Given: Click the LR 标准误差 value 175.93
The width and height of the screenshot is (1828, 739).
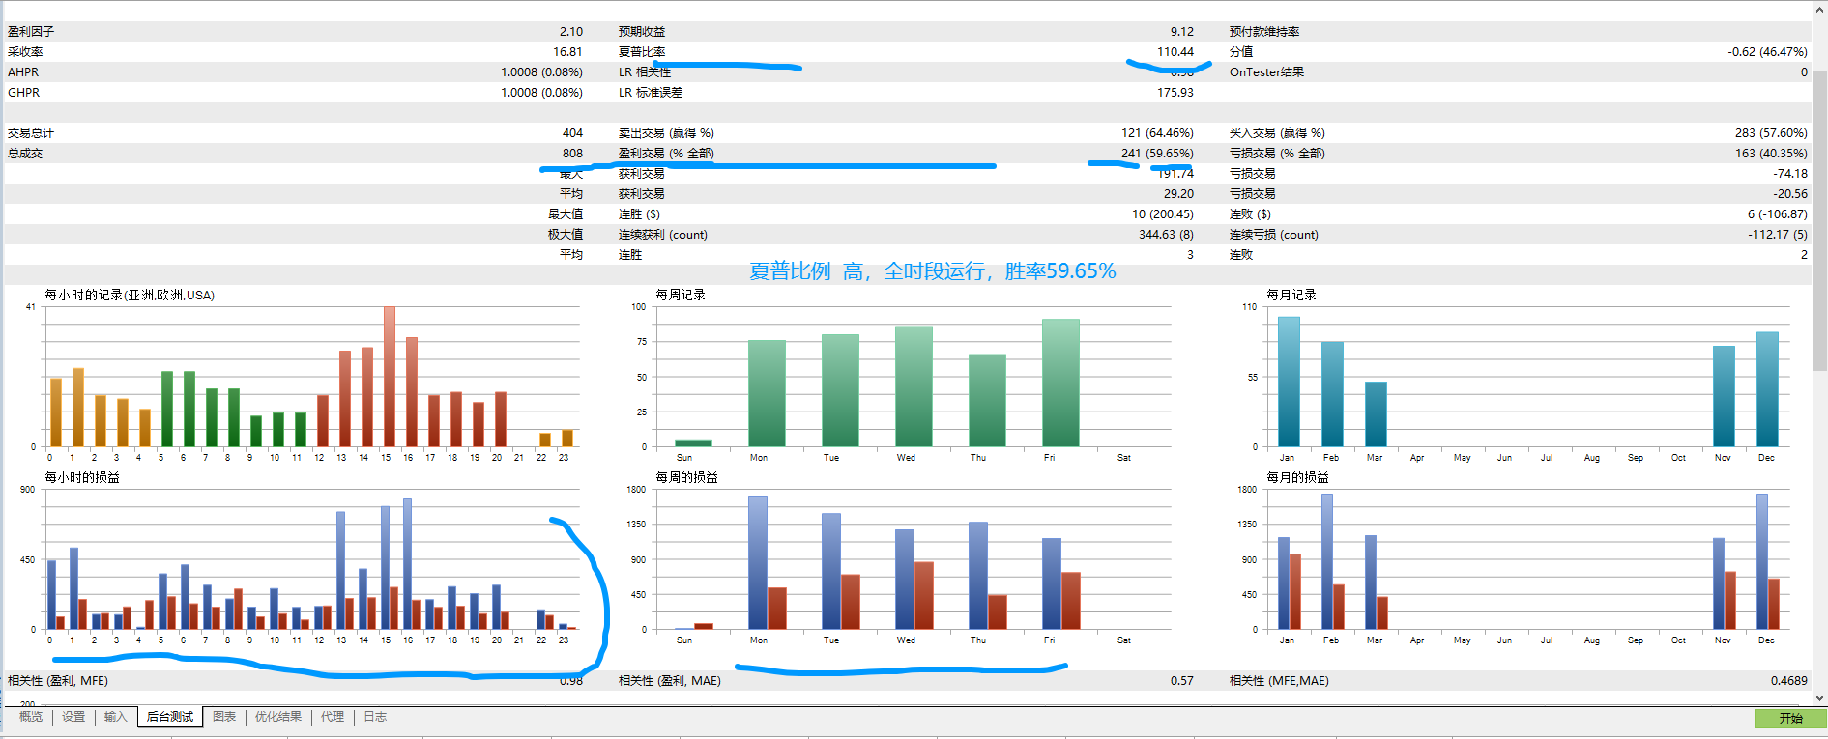Looking at the screenshot, I should point(1175,93).
